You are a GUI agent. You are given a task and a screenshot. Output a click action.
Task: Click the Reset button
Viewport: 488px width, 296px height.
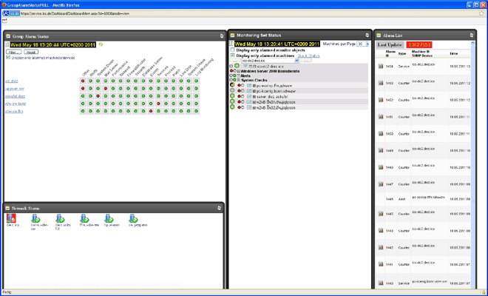31,52
